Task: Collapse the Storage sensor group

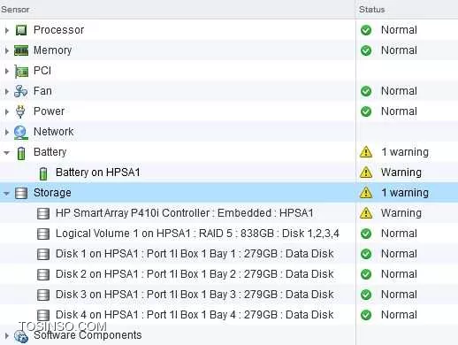Action: pos(6,194)
